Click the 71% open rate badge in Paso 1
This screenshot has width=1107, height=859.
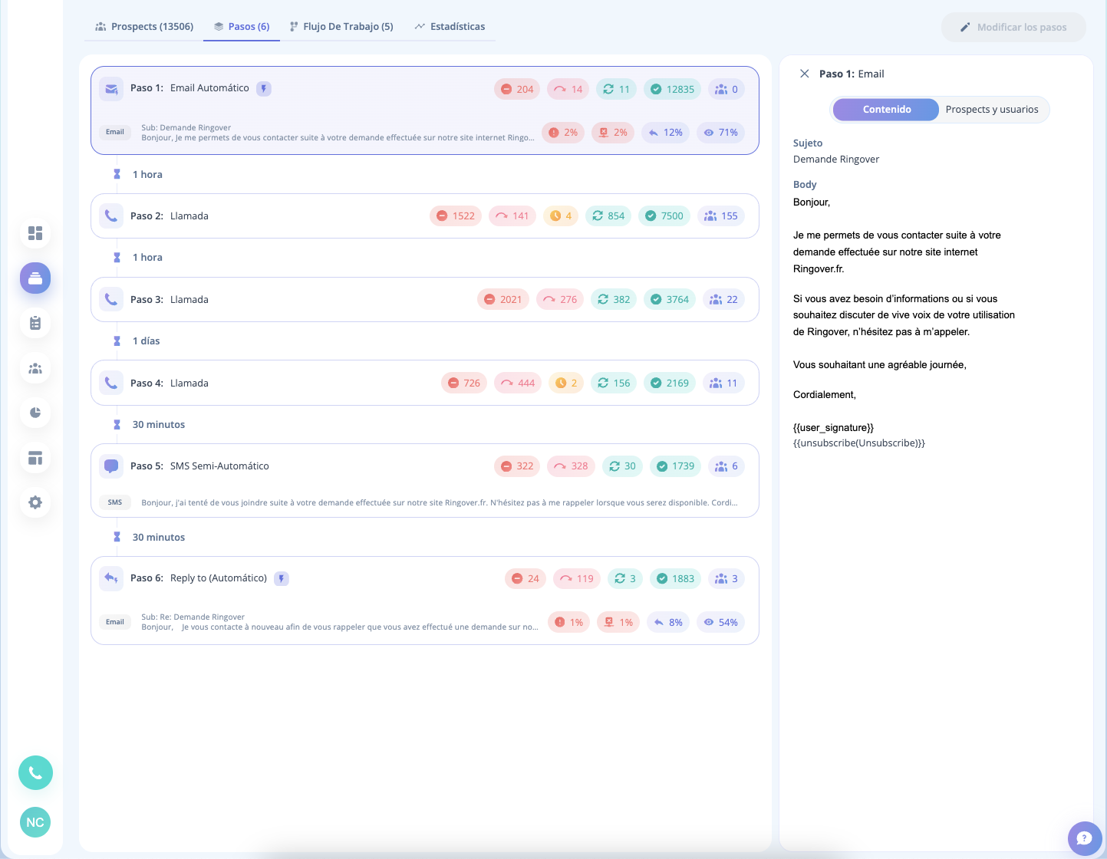coord(720,133)
